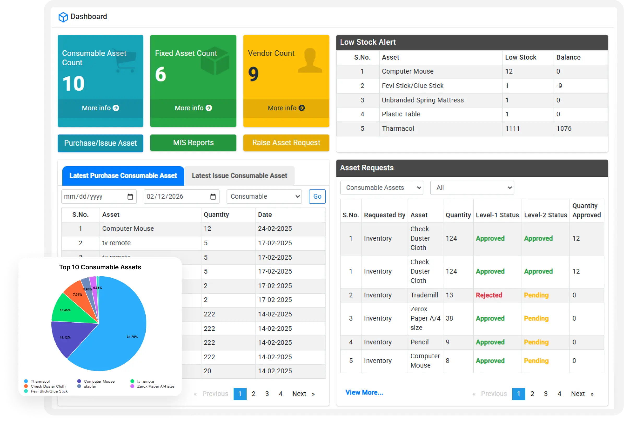Open the calendar picker on the 02/12/2026 field
624x422 pixels.
click(x=213, y=197)
